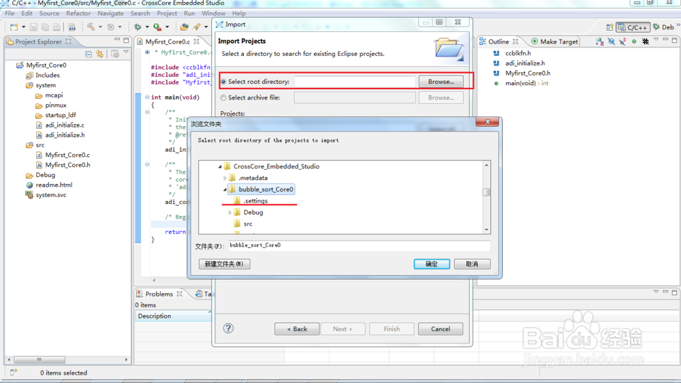Click the Search flashlight toolbar icon
This screenshot has height=383, width=681.
197,27
